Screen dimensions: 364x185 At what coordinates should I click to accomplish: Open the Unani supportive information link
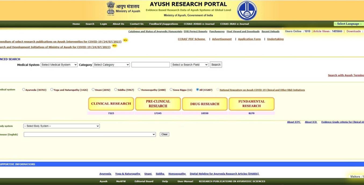(x=148, y=174)
